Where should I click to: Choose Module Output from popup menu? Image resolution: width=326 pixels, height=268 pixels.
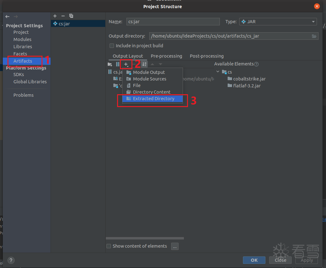(x=153, y=72)
